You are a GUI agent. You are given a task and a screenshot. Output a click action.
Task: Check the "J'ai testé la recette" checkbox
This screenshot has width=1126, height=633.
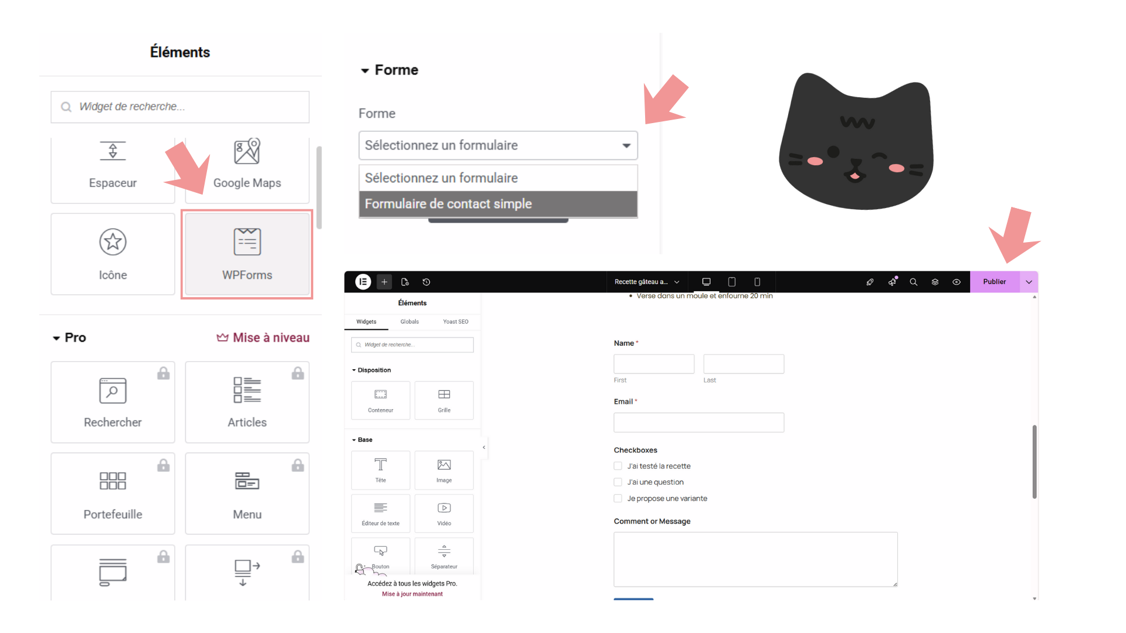(618, 466)
